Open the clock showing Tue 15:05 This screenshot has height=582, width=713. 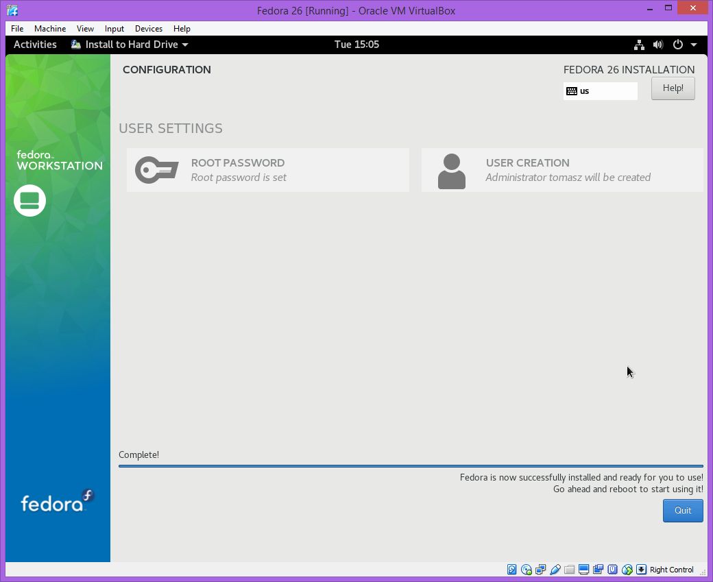point(356,45)
